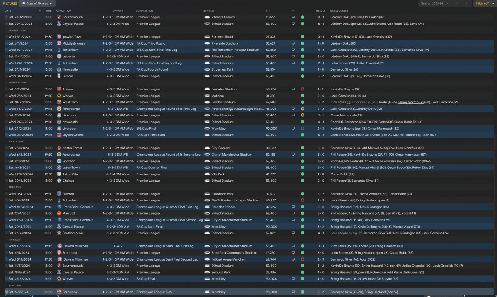Go to the previous season with the left arrow
This screenshot has width=497, height=297.
[457, 3]
